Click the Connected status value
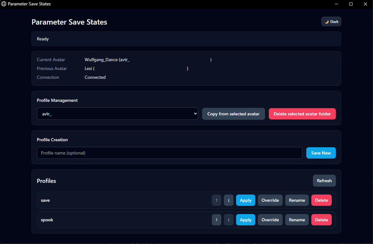Screen dimensions: 373x244 click(x=95, y=77)
